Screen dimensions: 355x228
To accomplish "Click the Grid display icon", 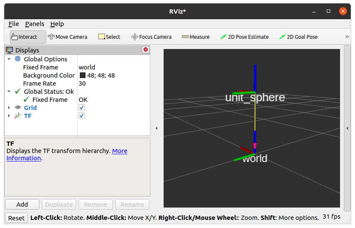I will (18, 107).
